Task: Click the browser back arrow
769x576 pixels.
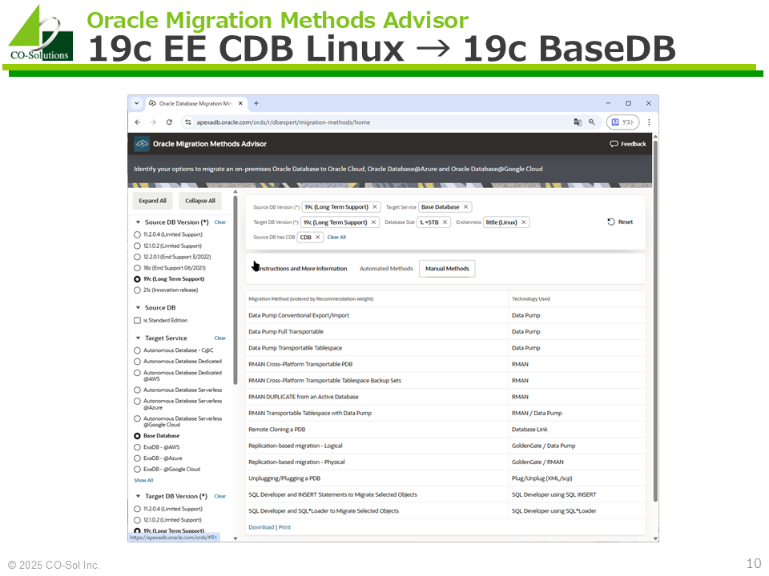Action: click(138, 122)
